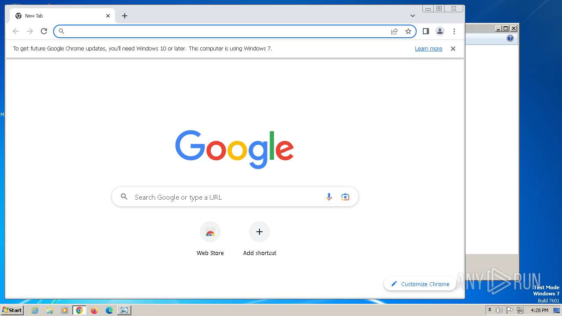Launch Microsoft Edge from the taskbar
This screenshot has width=562, height=316.
pyautogui.click(x=109, y=310)
